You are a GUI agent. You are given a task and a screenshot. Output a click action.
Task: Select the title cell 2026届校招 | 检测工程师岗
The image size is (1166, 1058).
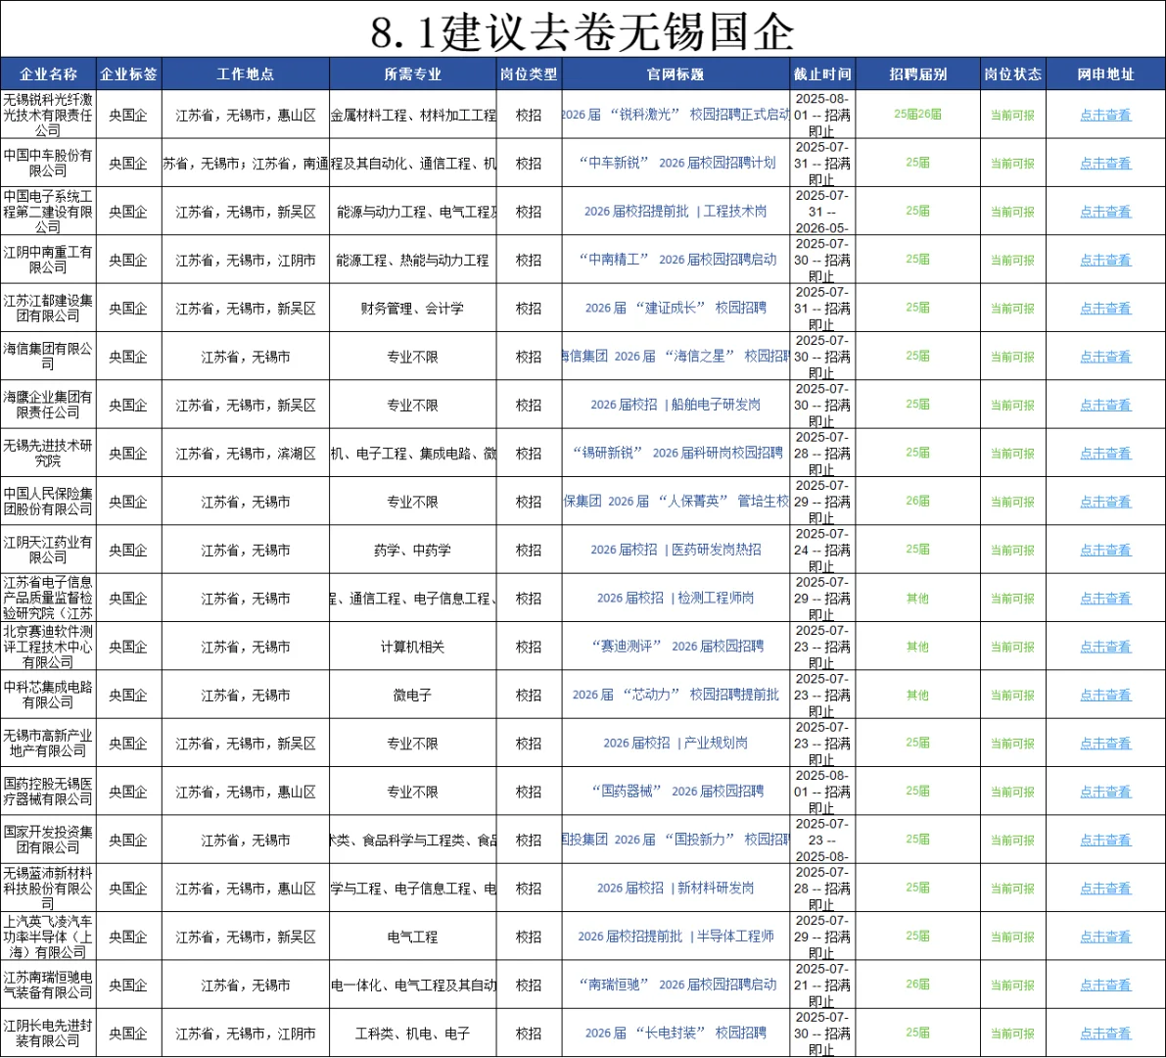[676, 599]
